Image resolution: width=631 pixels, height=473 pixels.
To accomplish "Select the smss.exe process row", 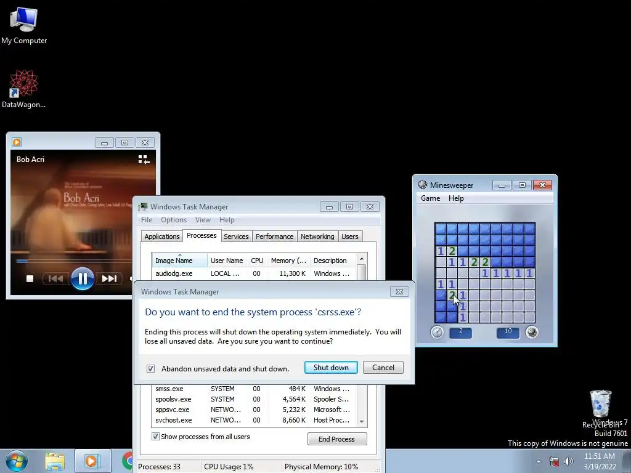I will pyautogui.click(x=254, y=389).
